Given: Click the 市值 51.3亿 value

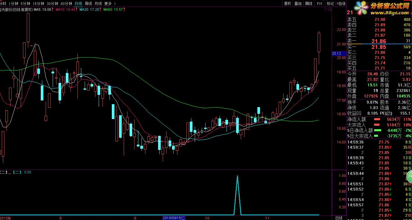Looking at the screenshot, I should point(404,85).
